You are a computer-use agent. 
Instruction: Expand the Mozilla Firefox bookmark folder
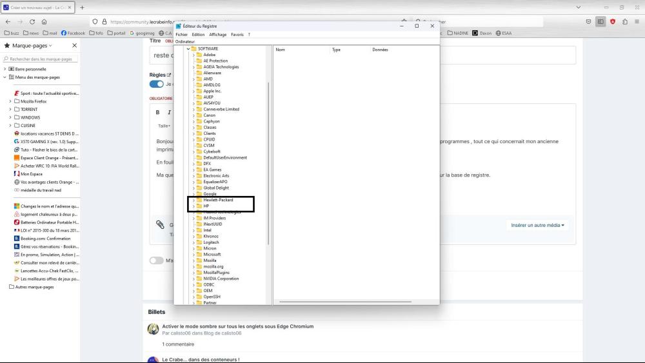click(x=10, y=101)
